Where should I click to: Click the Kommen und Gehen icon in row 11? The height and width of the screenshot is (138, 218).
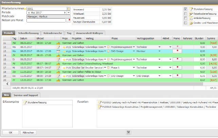pos(58,43)
